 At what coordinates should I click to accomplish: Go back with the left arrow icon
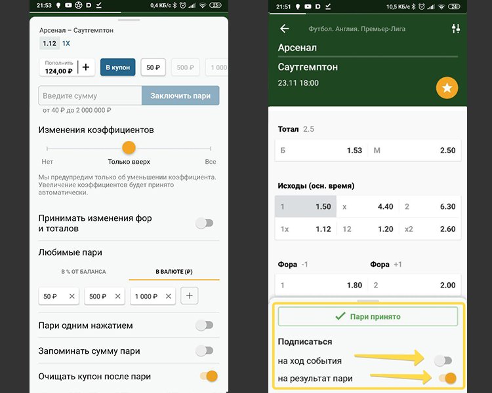pyautogui.click(x=284, y=29)
